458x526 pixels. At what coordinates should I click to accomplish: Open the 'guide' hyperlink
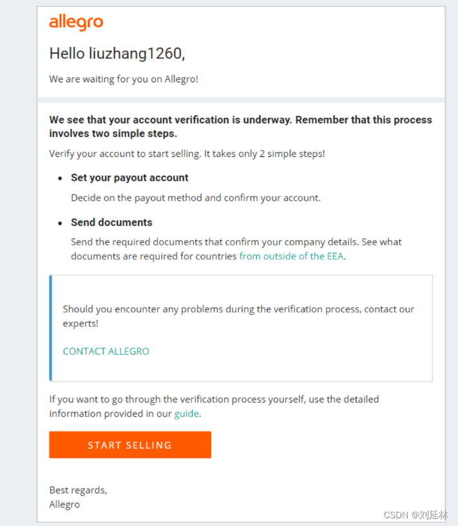(x=186, y=413)
